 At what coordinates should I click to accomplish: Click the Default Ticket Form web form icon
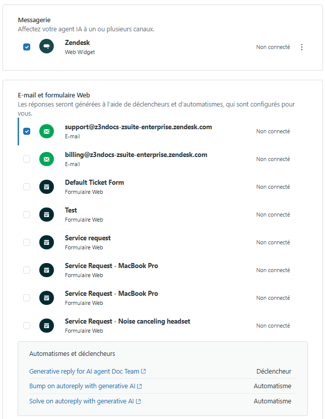click(46, 187)
